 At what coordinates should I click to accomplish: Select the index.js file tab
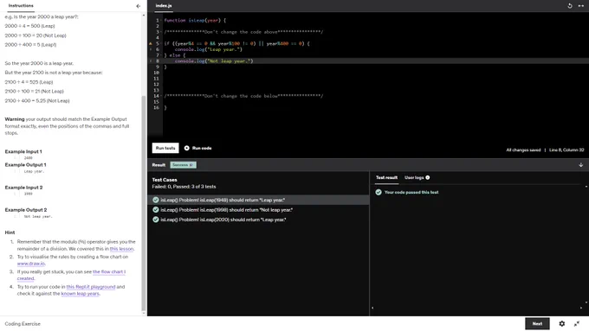pyautogui.click(x=164, y=6)
